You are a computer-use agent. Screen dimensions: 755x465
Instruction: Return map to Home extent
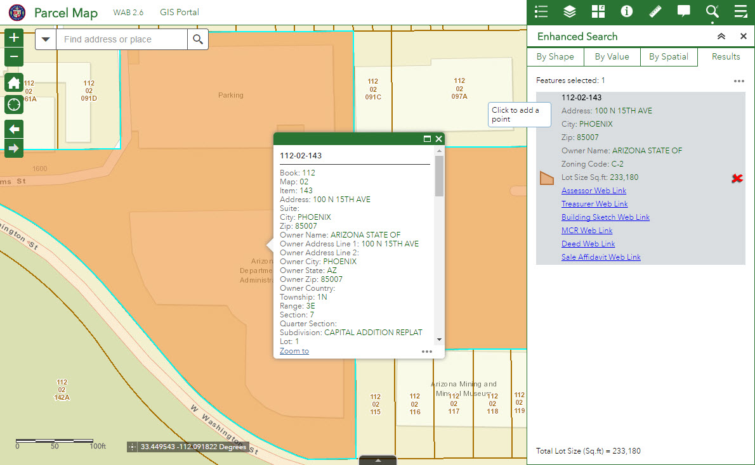tap(14, 83)
